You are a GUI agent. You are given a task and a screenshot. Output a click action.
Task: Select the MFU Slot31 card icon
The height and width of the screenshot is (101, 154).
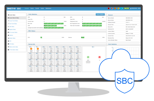coord(78,68)
